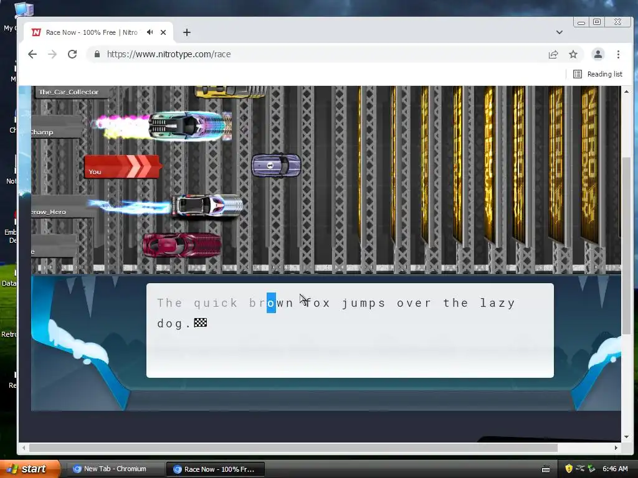The image size is (638, 478).
Task: Maximize the Chromium window
Action: coord(597,22)
